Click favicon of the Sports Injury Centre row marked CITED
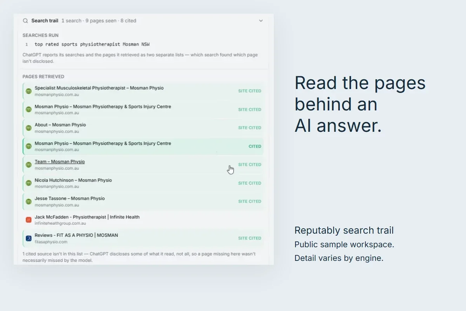Image resolution: width=466 pixels, height=311 pixels. click(28, 146)
